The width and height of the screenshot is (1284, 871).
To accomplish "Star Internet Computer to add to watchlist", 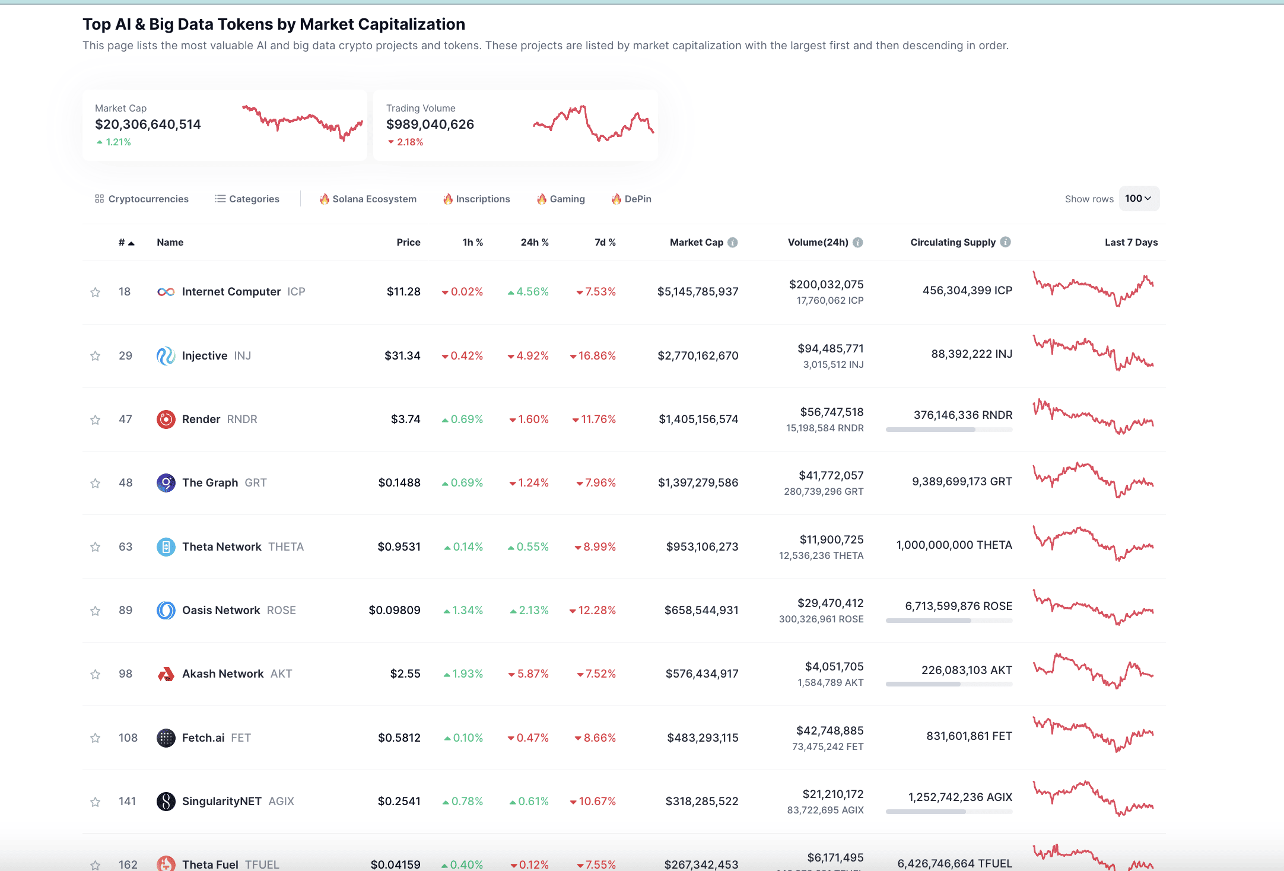I will coord(95,292).
